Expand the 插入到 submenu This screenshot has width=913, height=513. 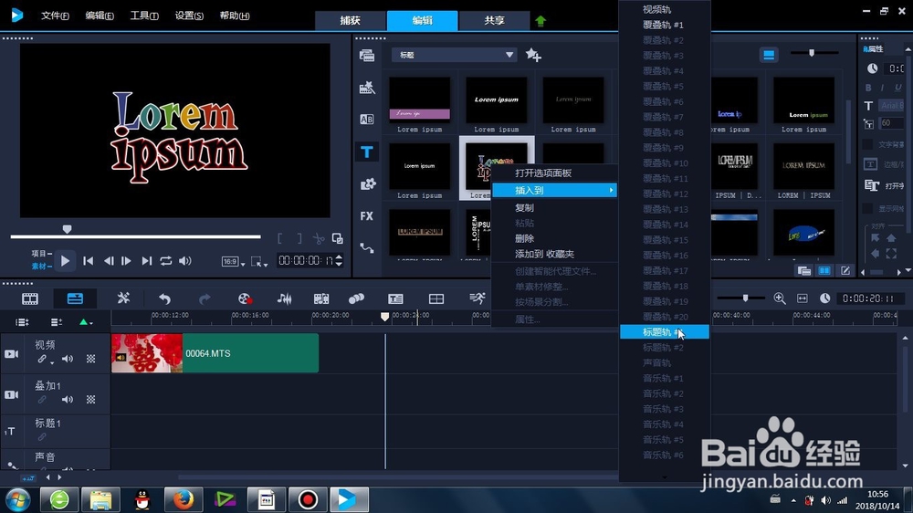coord(555,191)
